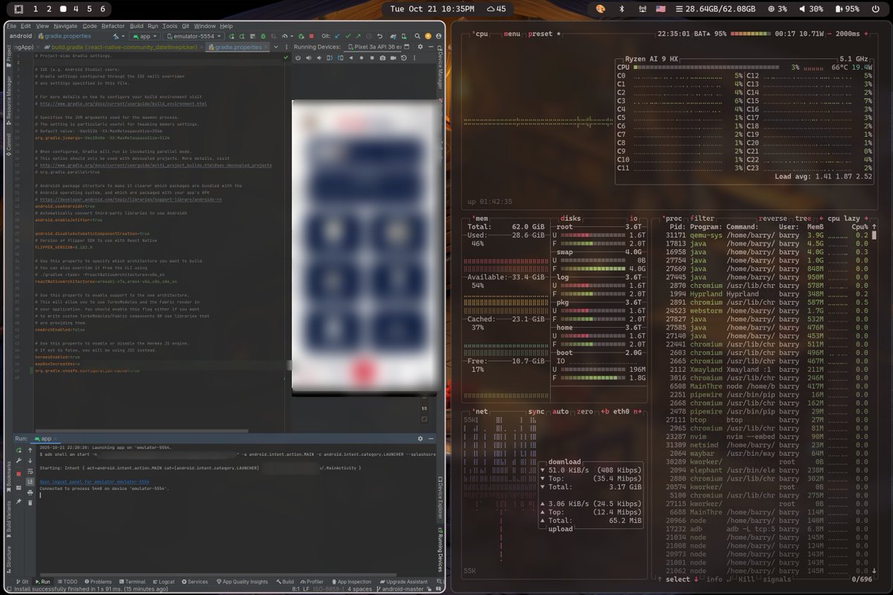Open the emulator-5554 device dropdown
Image resolution: width=893 pixels, height=595 pixels.
pyautogui.click(x=194, y=35)
